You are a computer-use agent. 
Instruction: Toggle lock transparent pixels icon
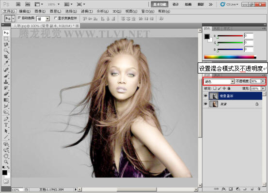point(215,89)
